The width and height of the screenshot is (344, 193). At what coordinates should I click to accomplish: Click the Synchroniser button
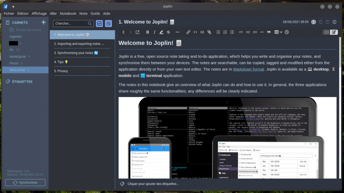click(x=25, y=183)
